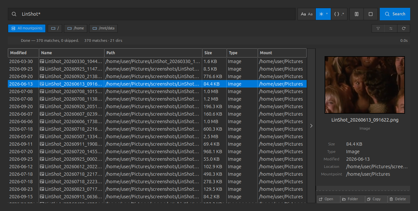
Task: Click image icon of LinShot_20260911_1908 row
Action: tap(42, 144)
